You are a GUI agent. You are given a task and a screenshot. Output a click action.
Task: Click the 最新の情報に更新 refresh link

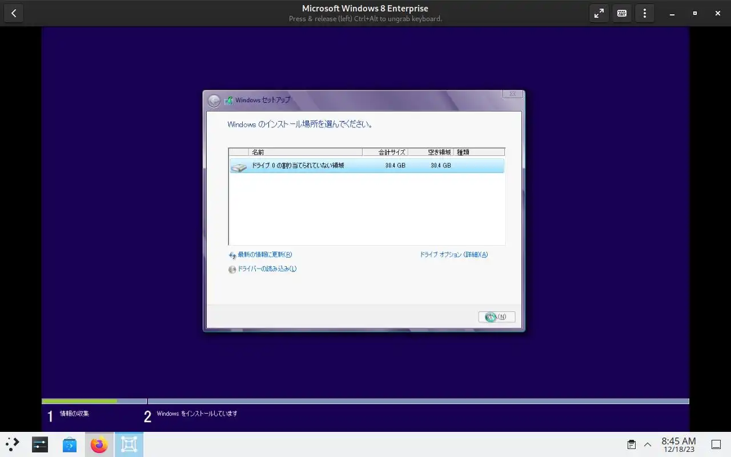point(265,255)
